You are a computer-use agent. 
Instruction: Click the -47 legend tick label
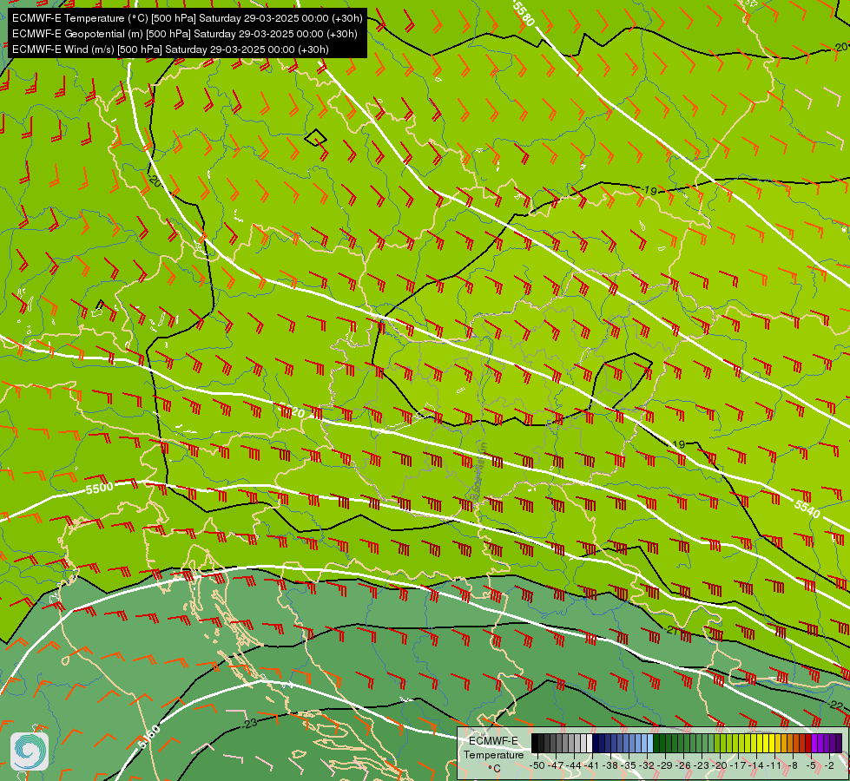tap(556, 765)
